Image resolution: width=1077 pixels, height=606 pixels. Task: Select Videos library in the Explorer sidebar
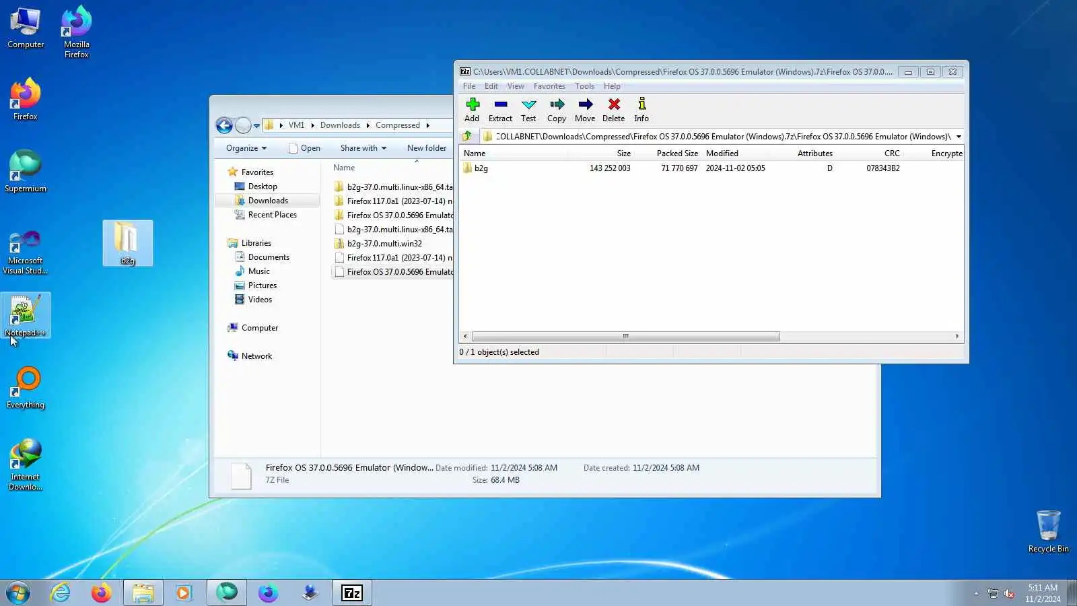click(x=260, y=300)
